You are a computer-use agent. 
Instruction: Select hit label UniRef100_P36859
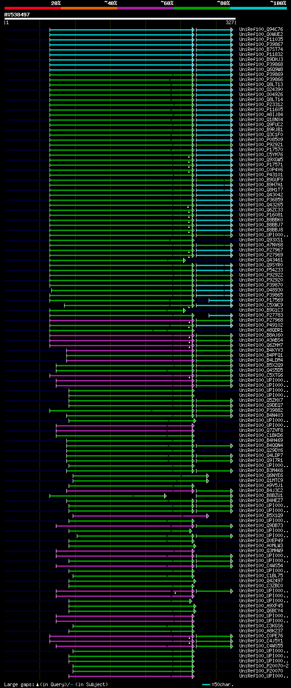tap(261, 200)
